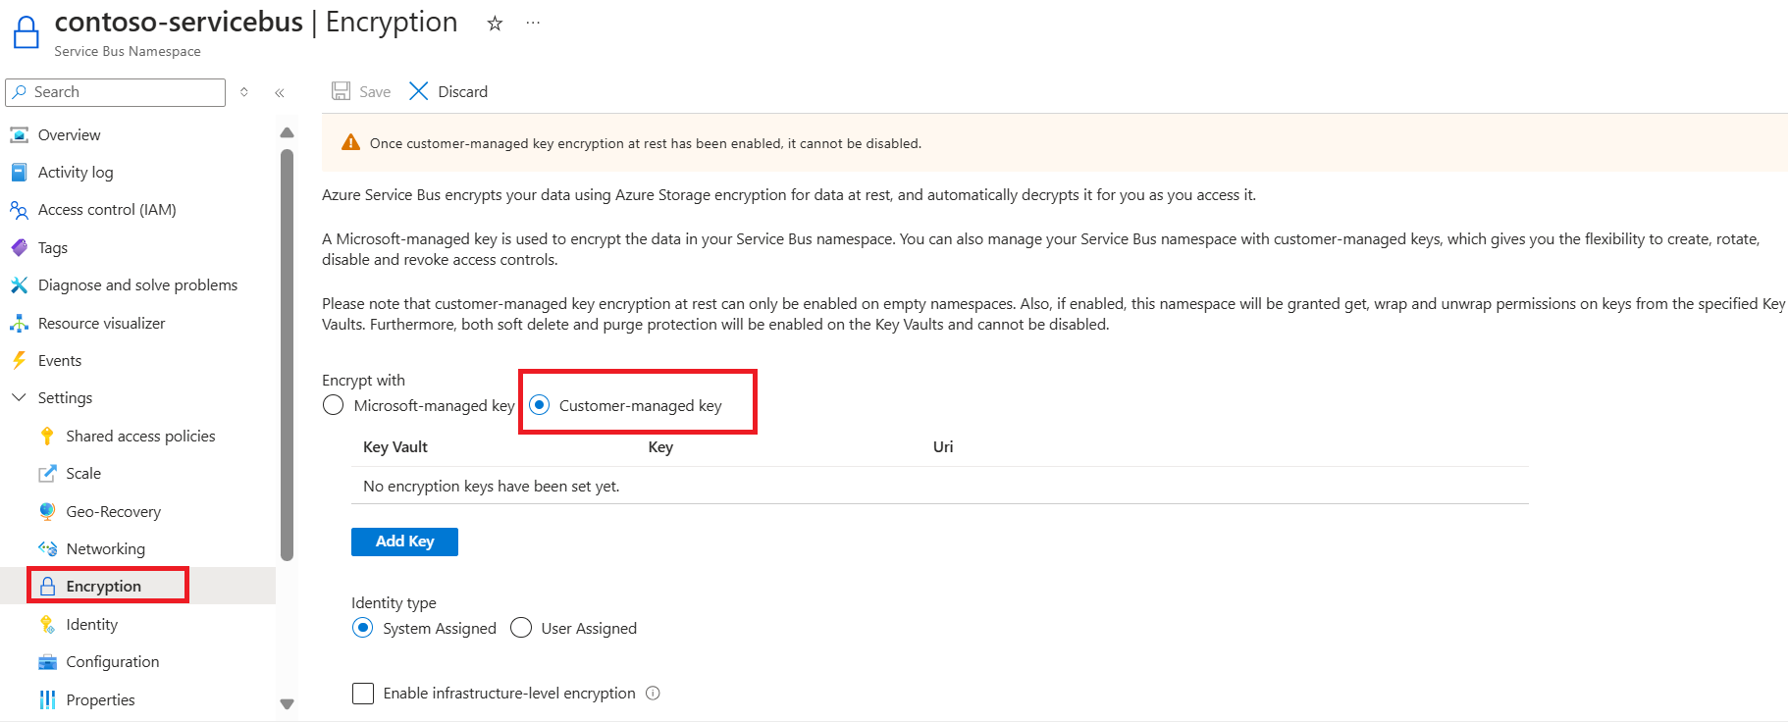This screenshot has width=1788, height=722.
Task: Click the info icon beside infrastructure-level encryption
Action: 654,694
